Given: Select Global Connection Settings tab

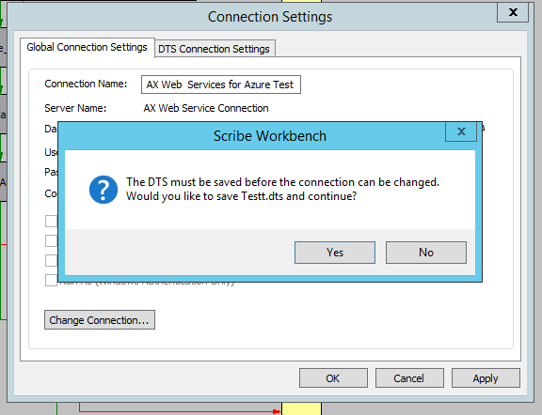Looking at the screenshot, I should [x=88, y=47].
